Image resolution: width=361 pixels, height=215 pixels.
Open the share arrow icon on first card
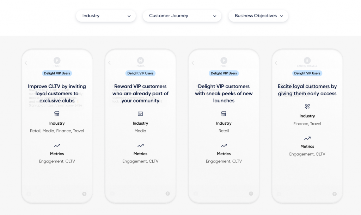point(84,193)
